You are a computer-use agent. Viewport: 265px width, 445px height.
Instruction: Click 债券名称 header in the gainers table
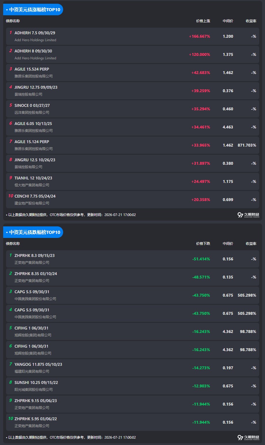point(13,21)
